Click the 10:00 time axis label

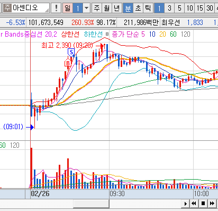(201, 193)
